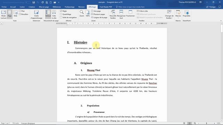223x125 pixels.
Task: Click the Partager button
Action: click(x=211, y=7)
